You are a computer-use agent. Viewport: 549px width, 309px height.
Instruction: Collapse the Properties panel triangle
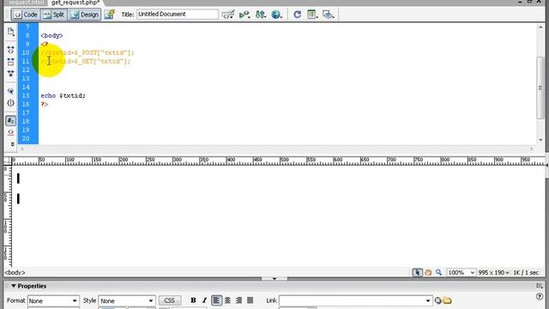tap(14, 286)
